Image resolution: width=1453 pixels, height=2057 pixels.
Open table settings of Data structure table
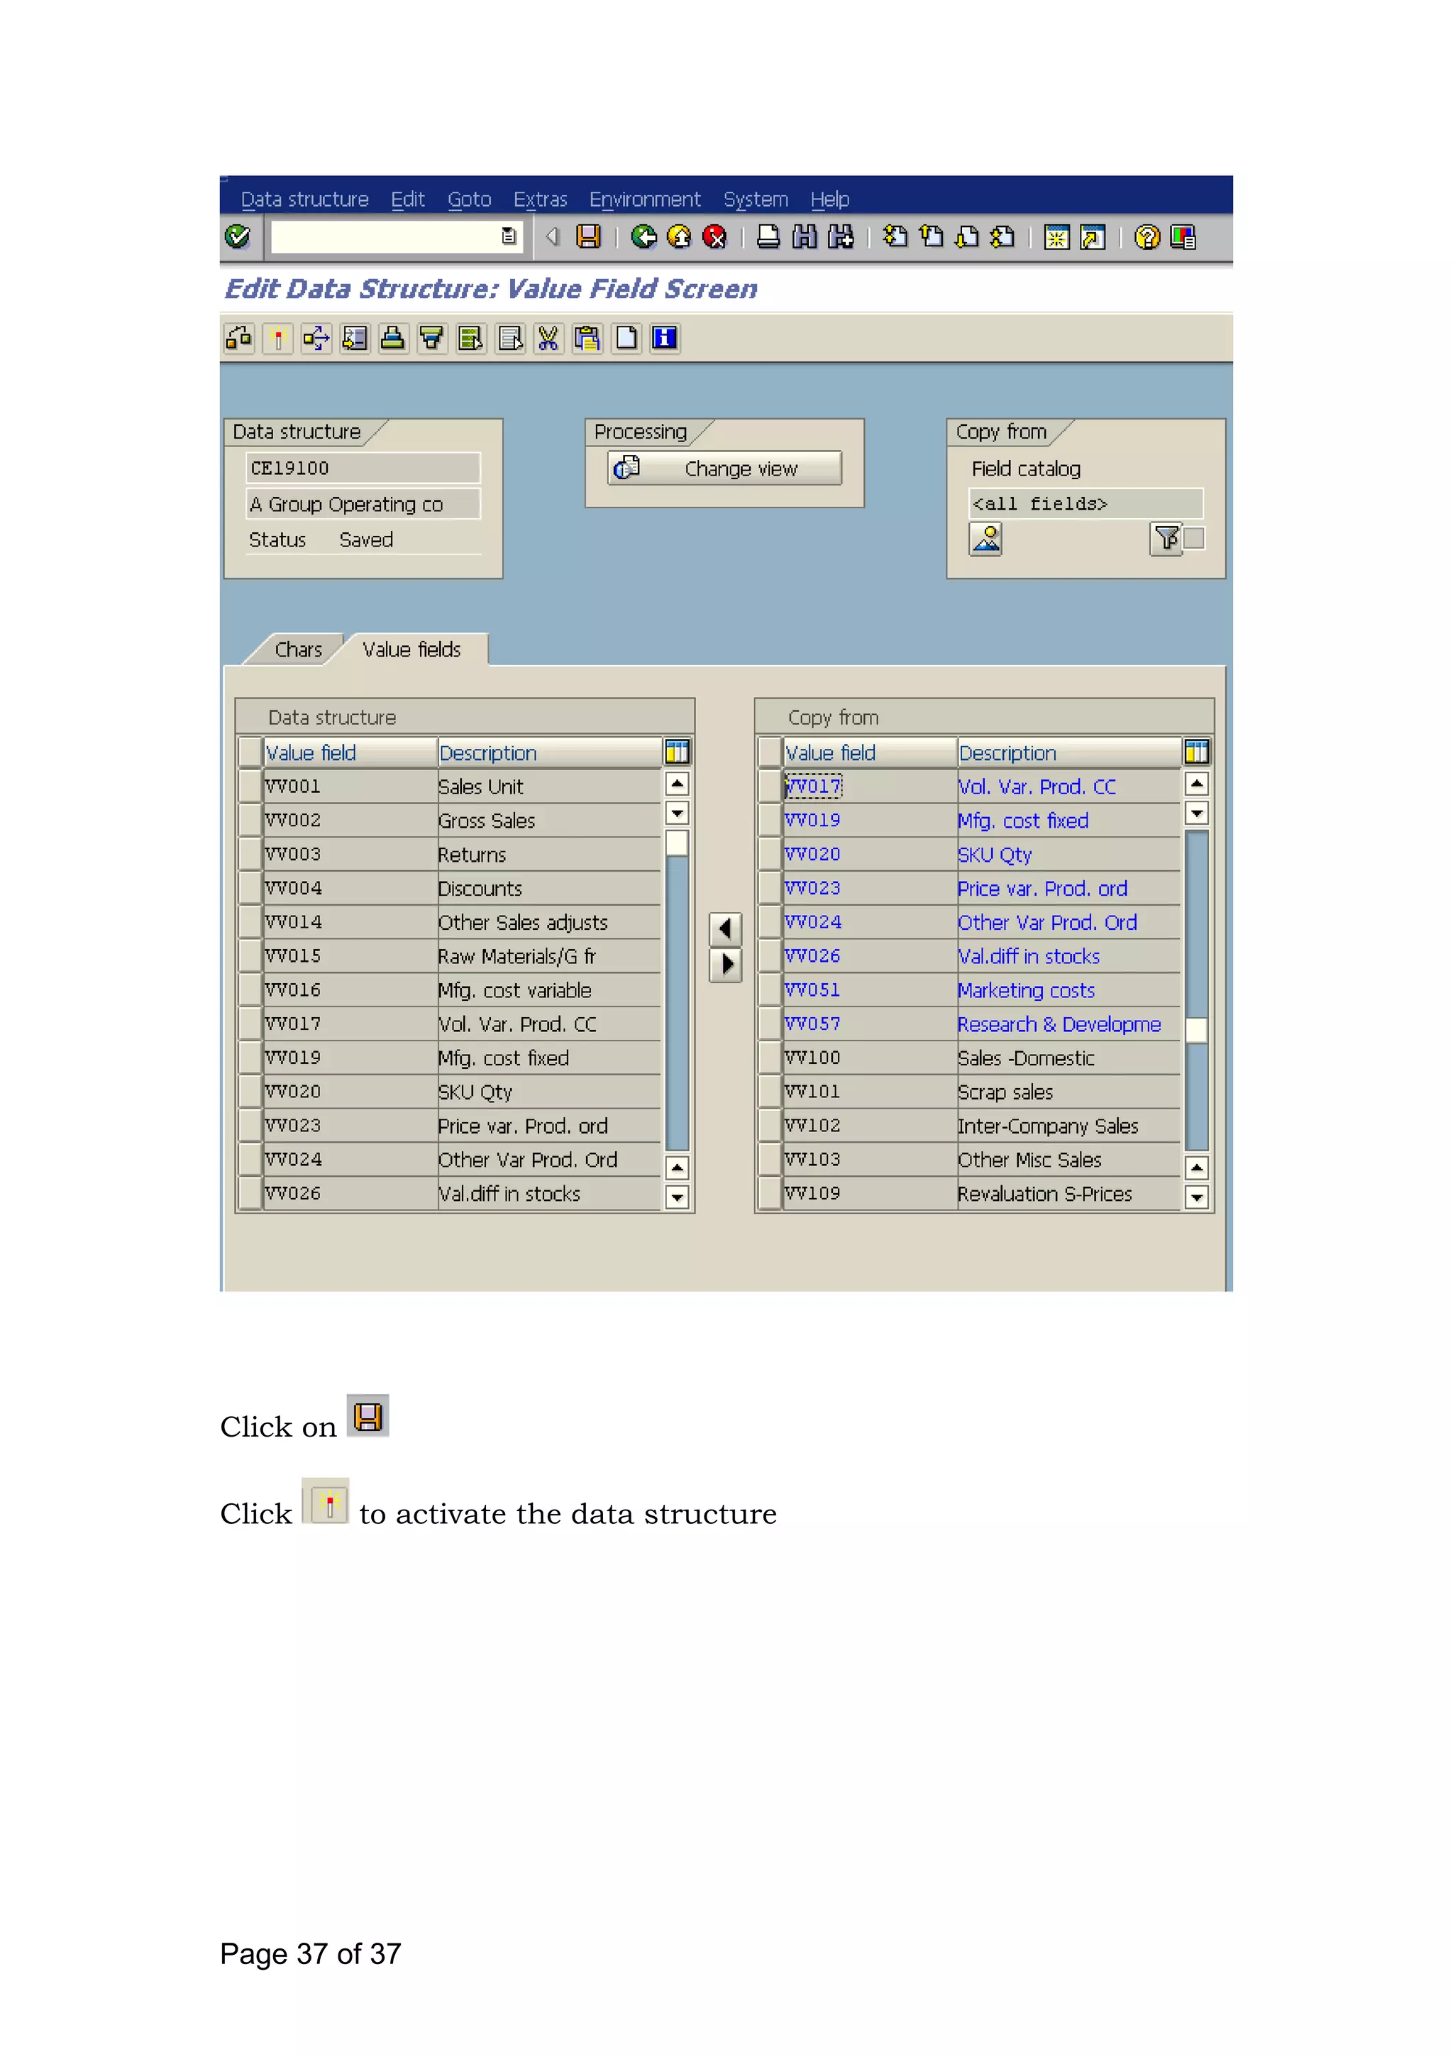pyautogui.click(x=677, y=751)
